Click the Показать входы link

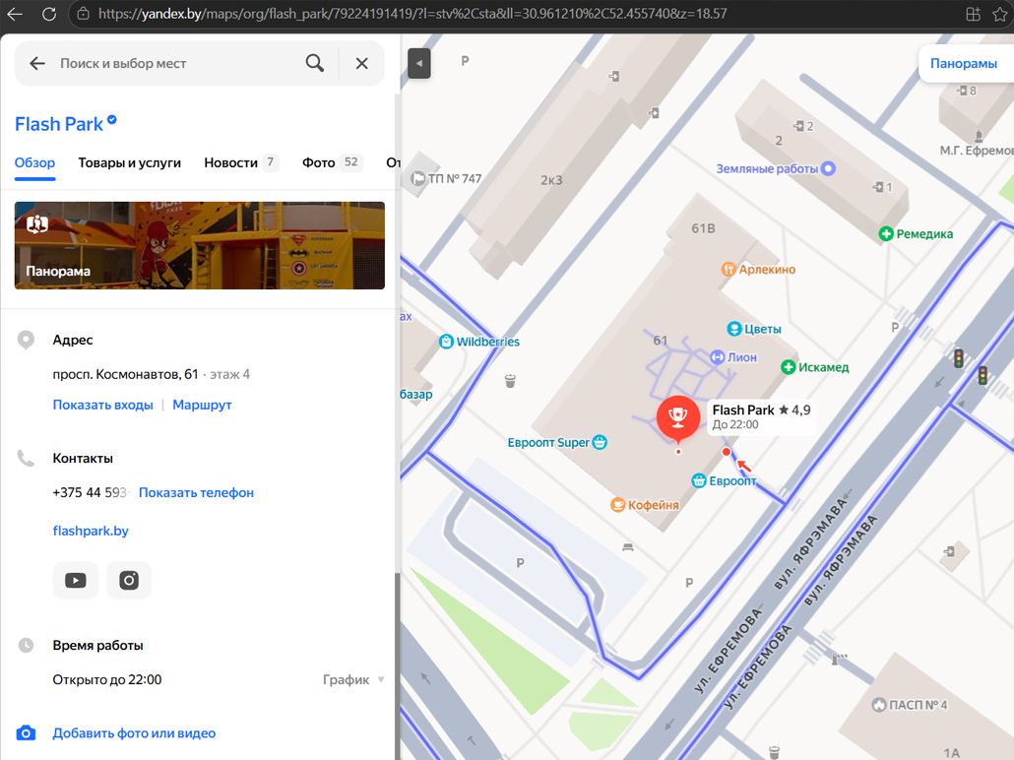[102, 405]
